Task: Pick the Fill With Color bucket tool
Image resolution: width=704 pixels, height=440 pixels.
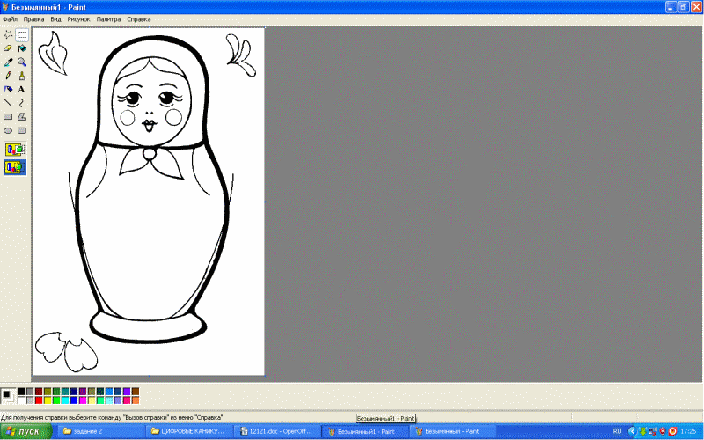Action: [x=21, y=48]
